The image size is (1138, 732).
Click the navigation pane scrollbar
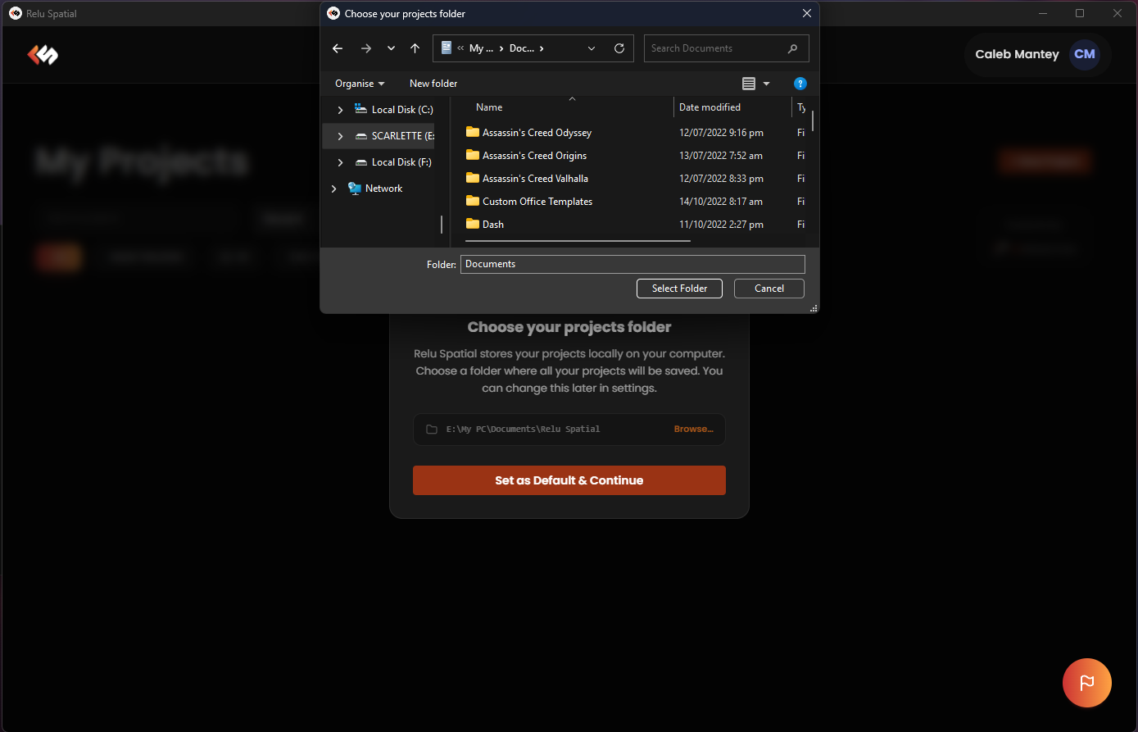coord(442,224)
